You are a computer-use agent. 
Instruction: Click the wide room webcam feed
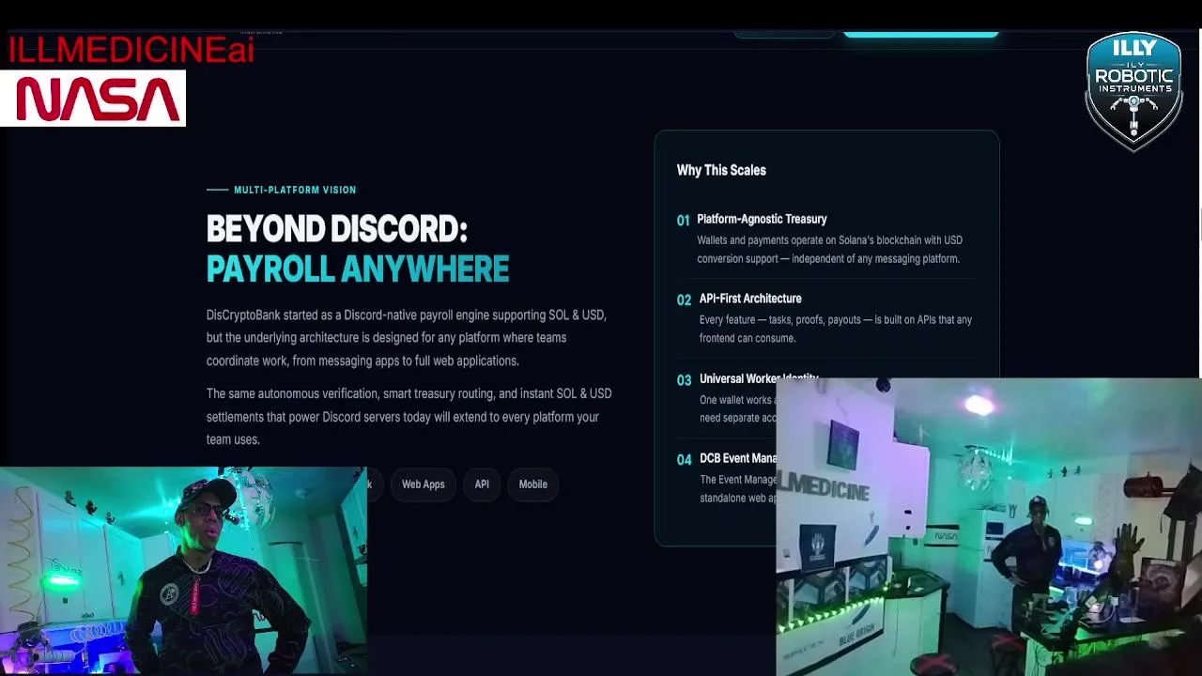pyautogui.click(x=989, y=527)
